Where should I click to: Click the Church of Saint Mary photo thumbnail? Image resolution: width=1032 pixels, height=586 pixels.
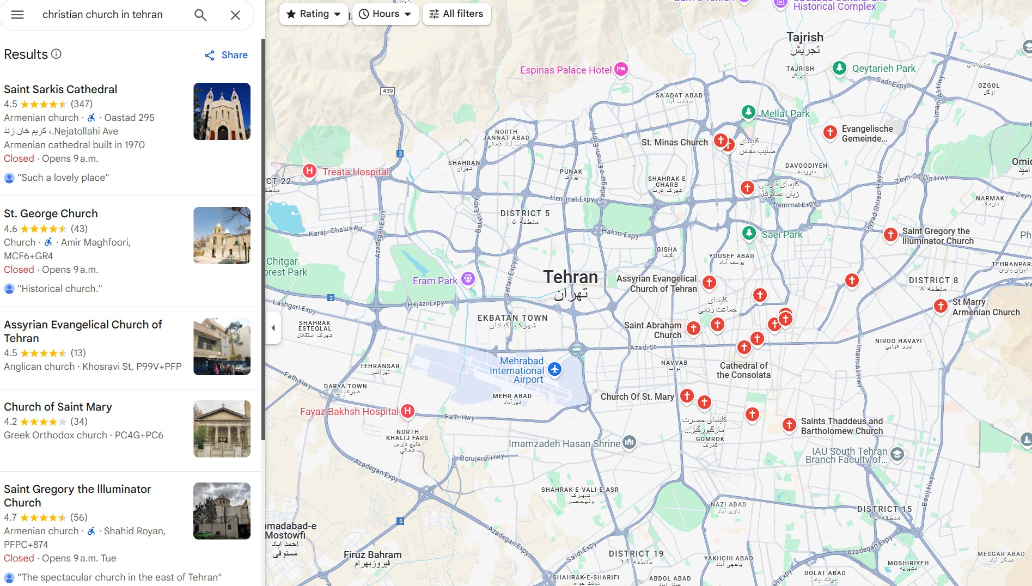click(x=222, y=429)
